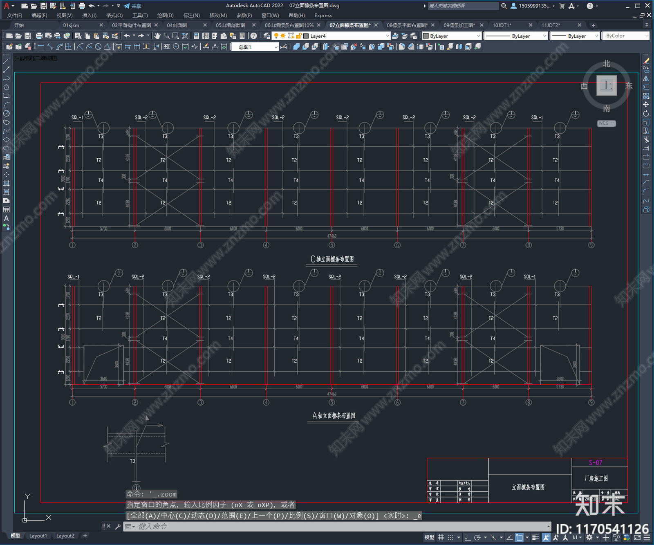Viewport: 654px width, 545px height.
Task: Select the Mirror tool in modify toolbar
Action: [x=646, y=78]
